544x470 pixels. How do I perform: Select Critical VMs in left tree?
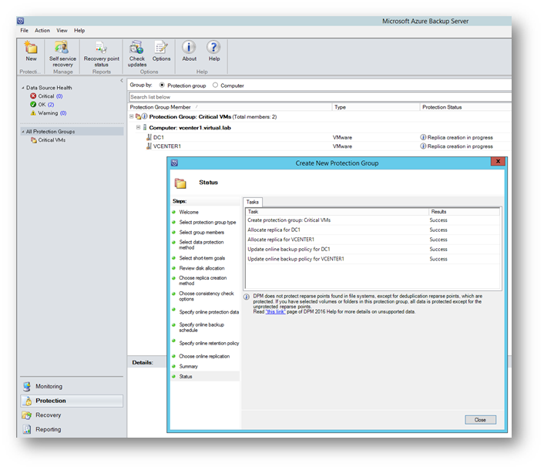click(52, 140)
